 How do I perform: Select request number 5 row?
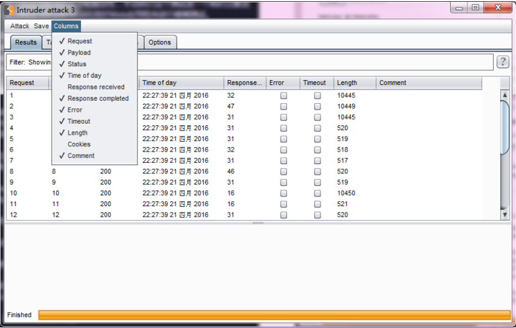tap(12, 139)
